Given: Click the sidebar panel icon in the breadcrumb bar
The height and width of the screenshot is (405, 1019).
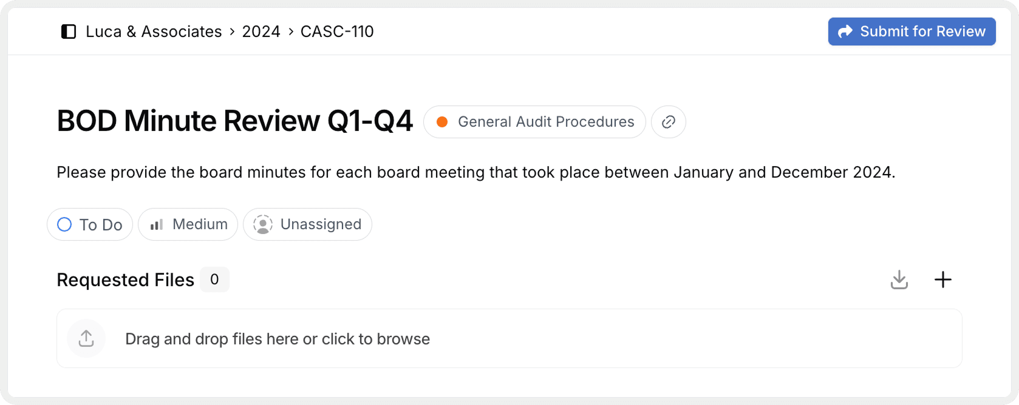Looking at the screenshot, I should click(x=68, y=32).
